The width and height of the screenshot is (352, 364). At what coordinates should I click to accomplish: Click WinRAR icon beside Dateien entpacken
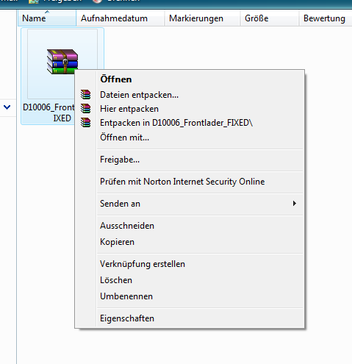point(86,94)
